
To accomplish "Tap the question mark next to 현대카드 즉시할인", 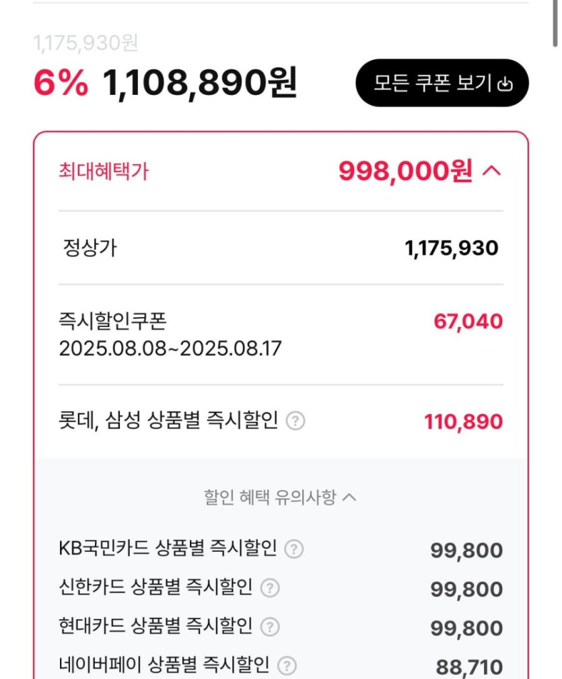I will (270, 627).
